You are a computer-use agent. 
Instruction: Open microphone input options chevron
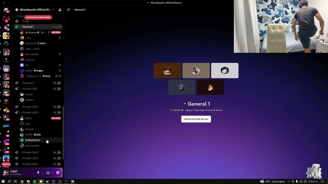click(43, 173)
